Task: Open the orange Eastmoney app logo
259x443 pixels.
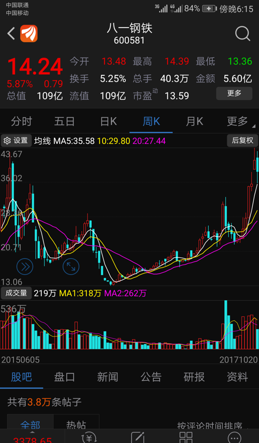Action: pyautogui.click(x=28, y=34)
